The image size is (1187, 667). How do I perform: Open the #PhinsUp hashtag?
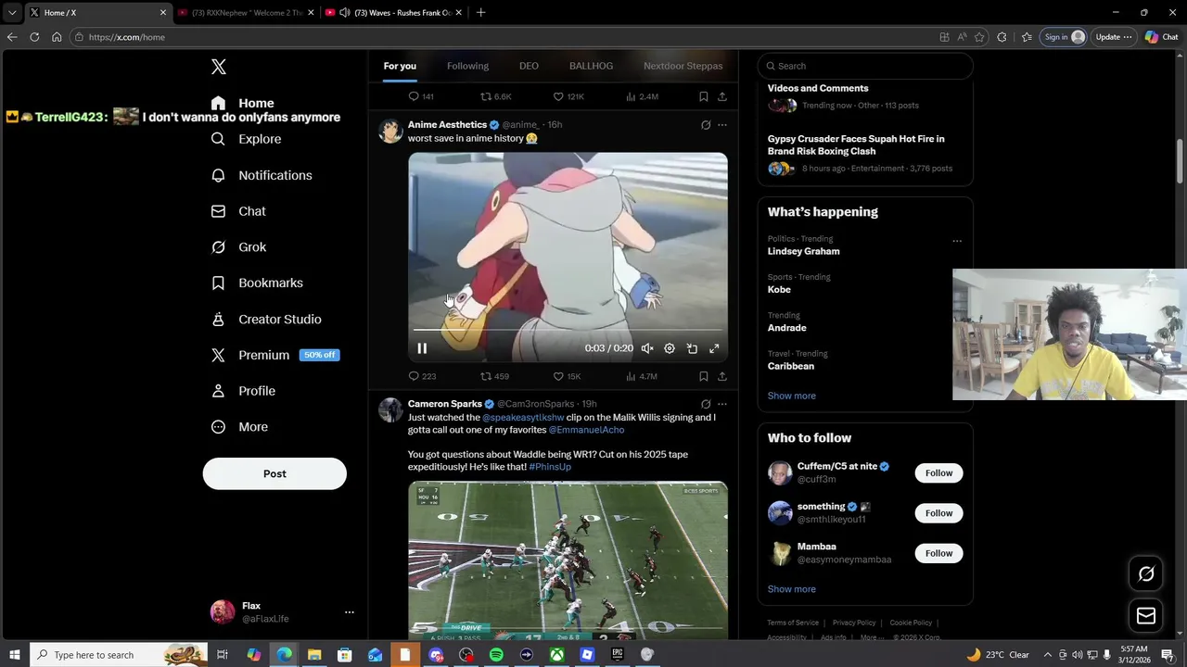[550, 467]
